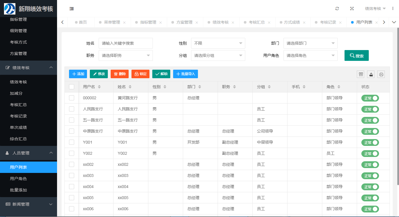This screenshot has width=399, height=217.
Task: Click the green 搜索 button
Action: point(357,55)
